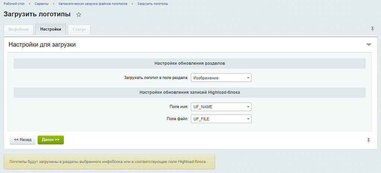381x173 pixels.
Task: Open the Сервисы breadcrumb link
Action: tap(42, 4)
